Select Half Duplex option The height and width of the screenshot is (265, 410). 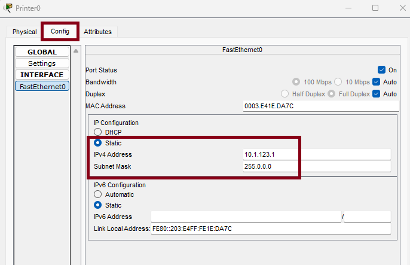click(284, 94)
